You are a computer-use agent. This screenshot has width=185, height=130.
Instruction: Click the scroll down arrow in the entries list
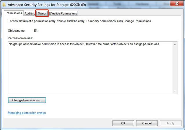click(x=175, y=91)
